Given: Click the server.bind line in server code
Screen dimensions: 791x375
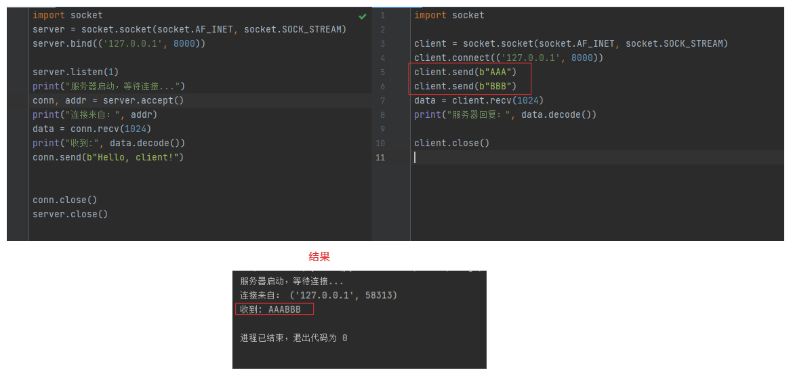Looking at the screenshot, I should [x=119, y=44].
